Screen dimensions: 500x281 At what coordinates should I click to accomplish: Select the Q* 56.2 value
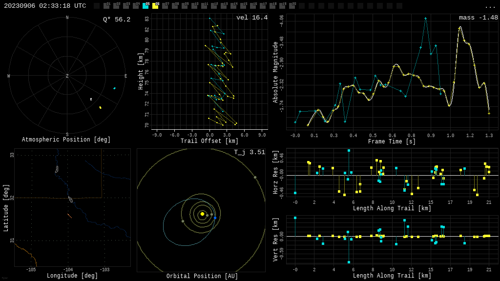pos(117,20)
